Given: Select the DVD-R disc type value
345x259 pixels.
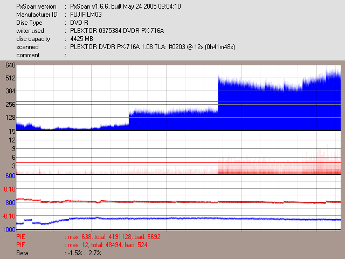Looking at the screenshot, I should 79,23.
